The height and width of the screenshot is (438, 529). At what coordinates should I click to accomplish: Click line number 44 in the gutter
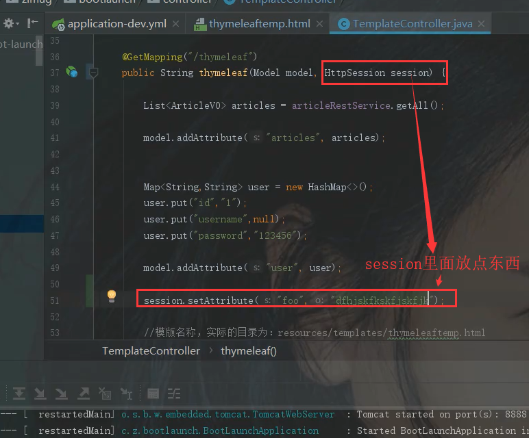pyautogui.click(x=55, y=187)
